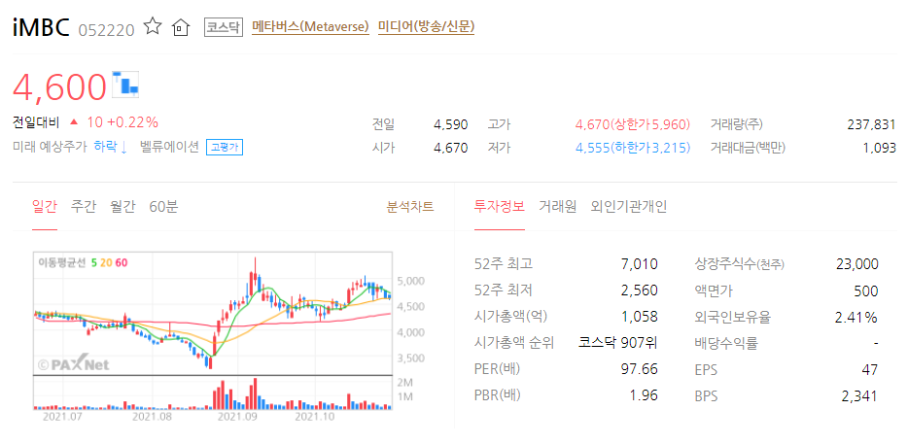The width and height of the screenshot is (908, 444).
Task: Click the 52주 최저 value 2,560
Action: click(x=640, y=290)
